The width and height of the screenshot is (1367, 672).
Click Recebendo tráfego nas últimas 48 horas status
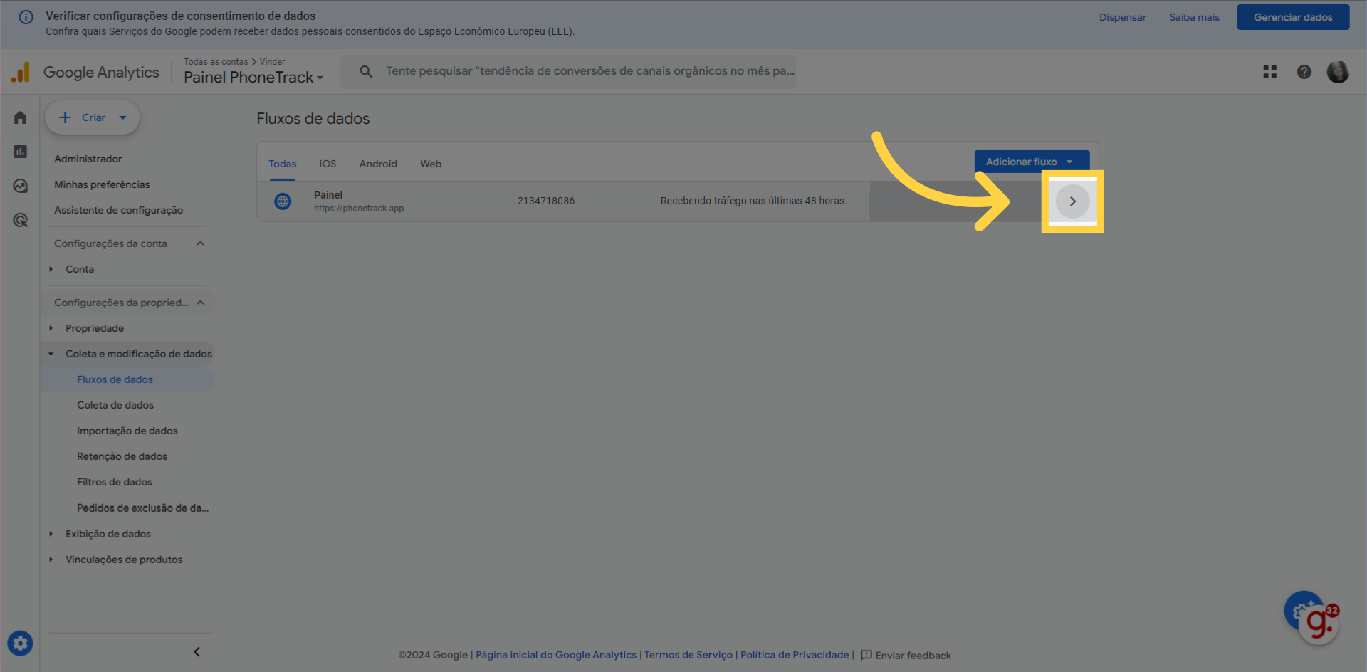753,201
